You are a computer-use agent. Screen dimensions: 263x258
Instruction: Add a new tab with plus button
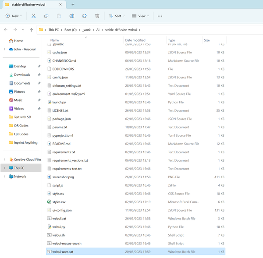click(x=73, y=4)
